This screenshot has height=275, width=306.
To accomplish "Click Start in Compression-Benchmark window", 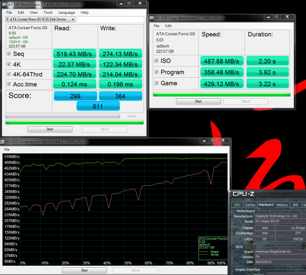I will pyautogui.click(x=84, y=270).
